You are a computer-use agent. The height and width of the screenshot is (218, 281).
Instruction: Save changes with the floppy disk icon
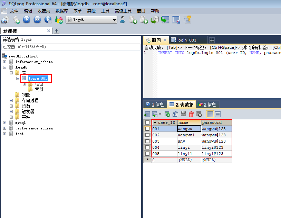pos(183,114)
